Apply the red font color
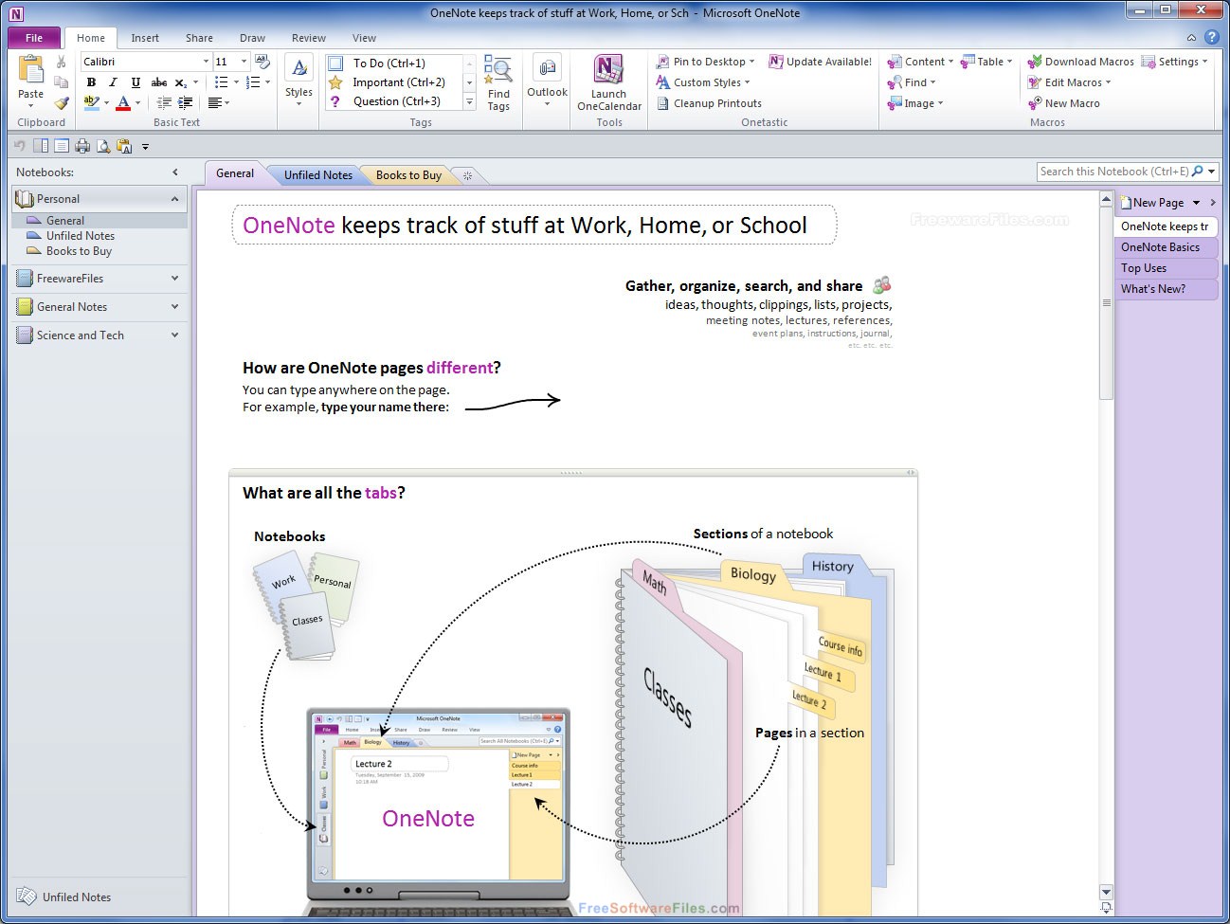 (123, 102)
